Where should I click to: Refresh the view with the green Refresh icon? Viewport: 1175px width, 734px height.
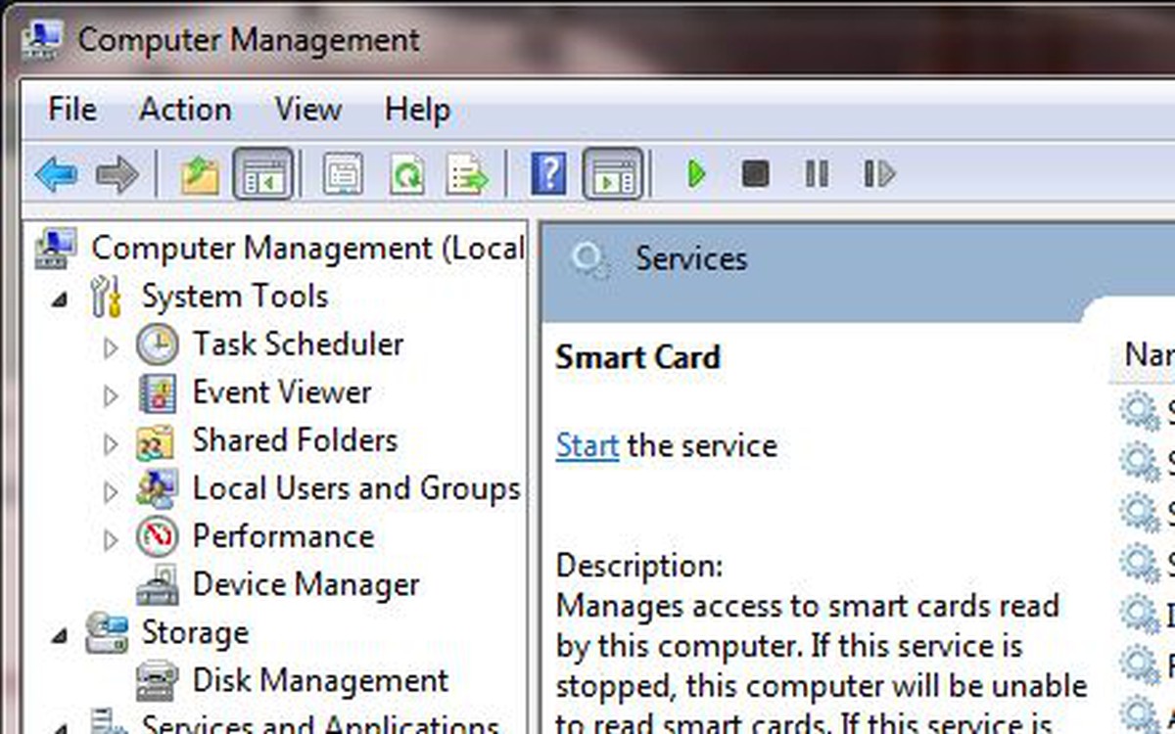405,175
